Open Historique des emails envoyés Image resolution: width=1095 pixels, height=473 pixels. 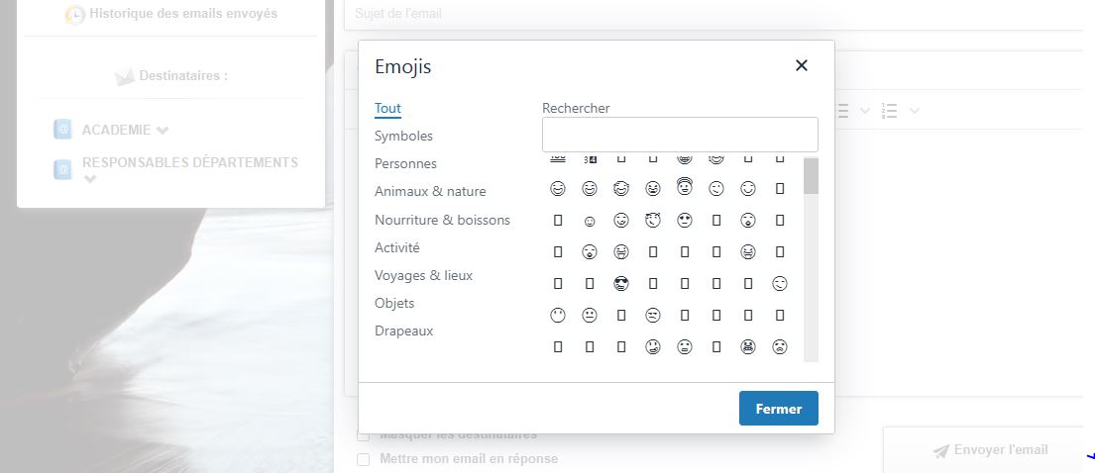click(x=182, y=15)
